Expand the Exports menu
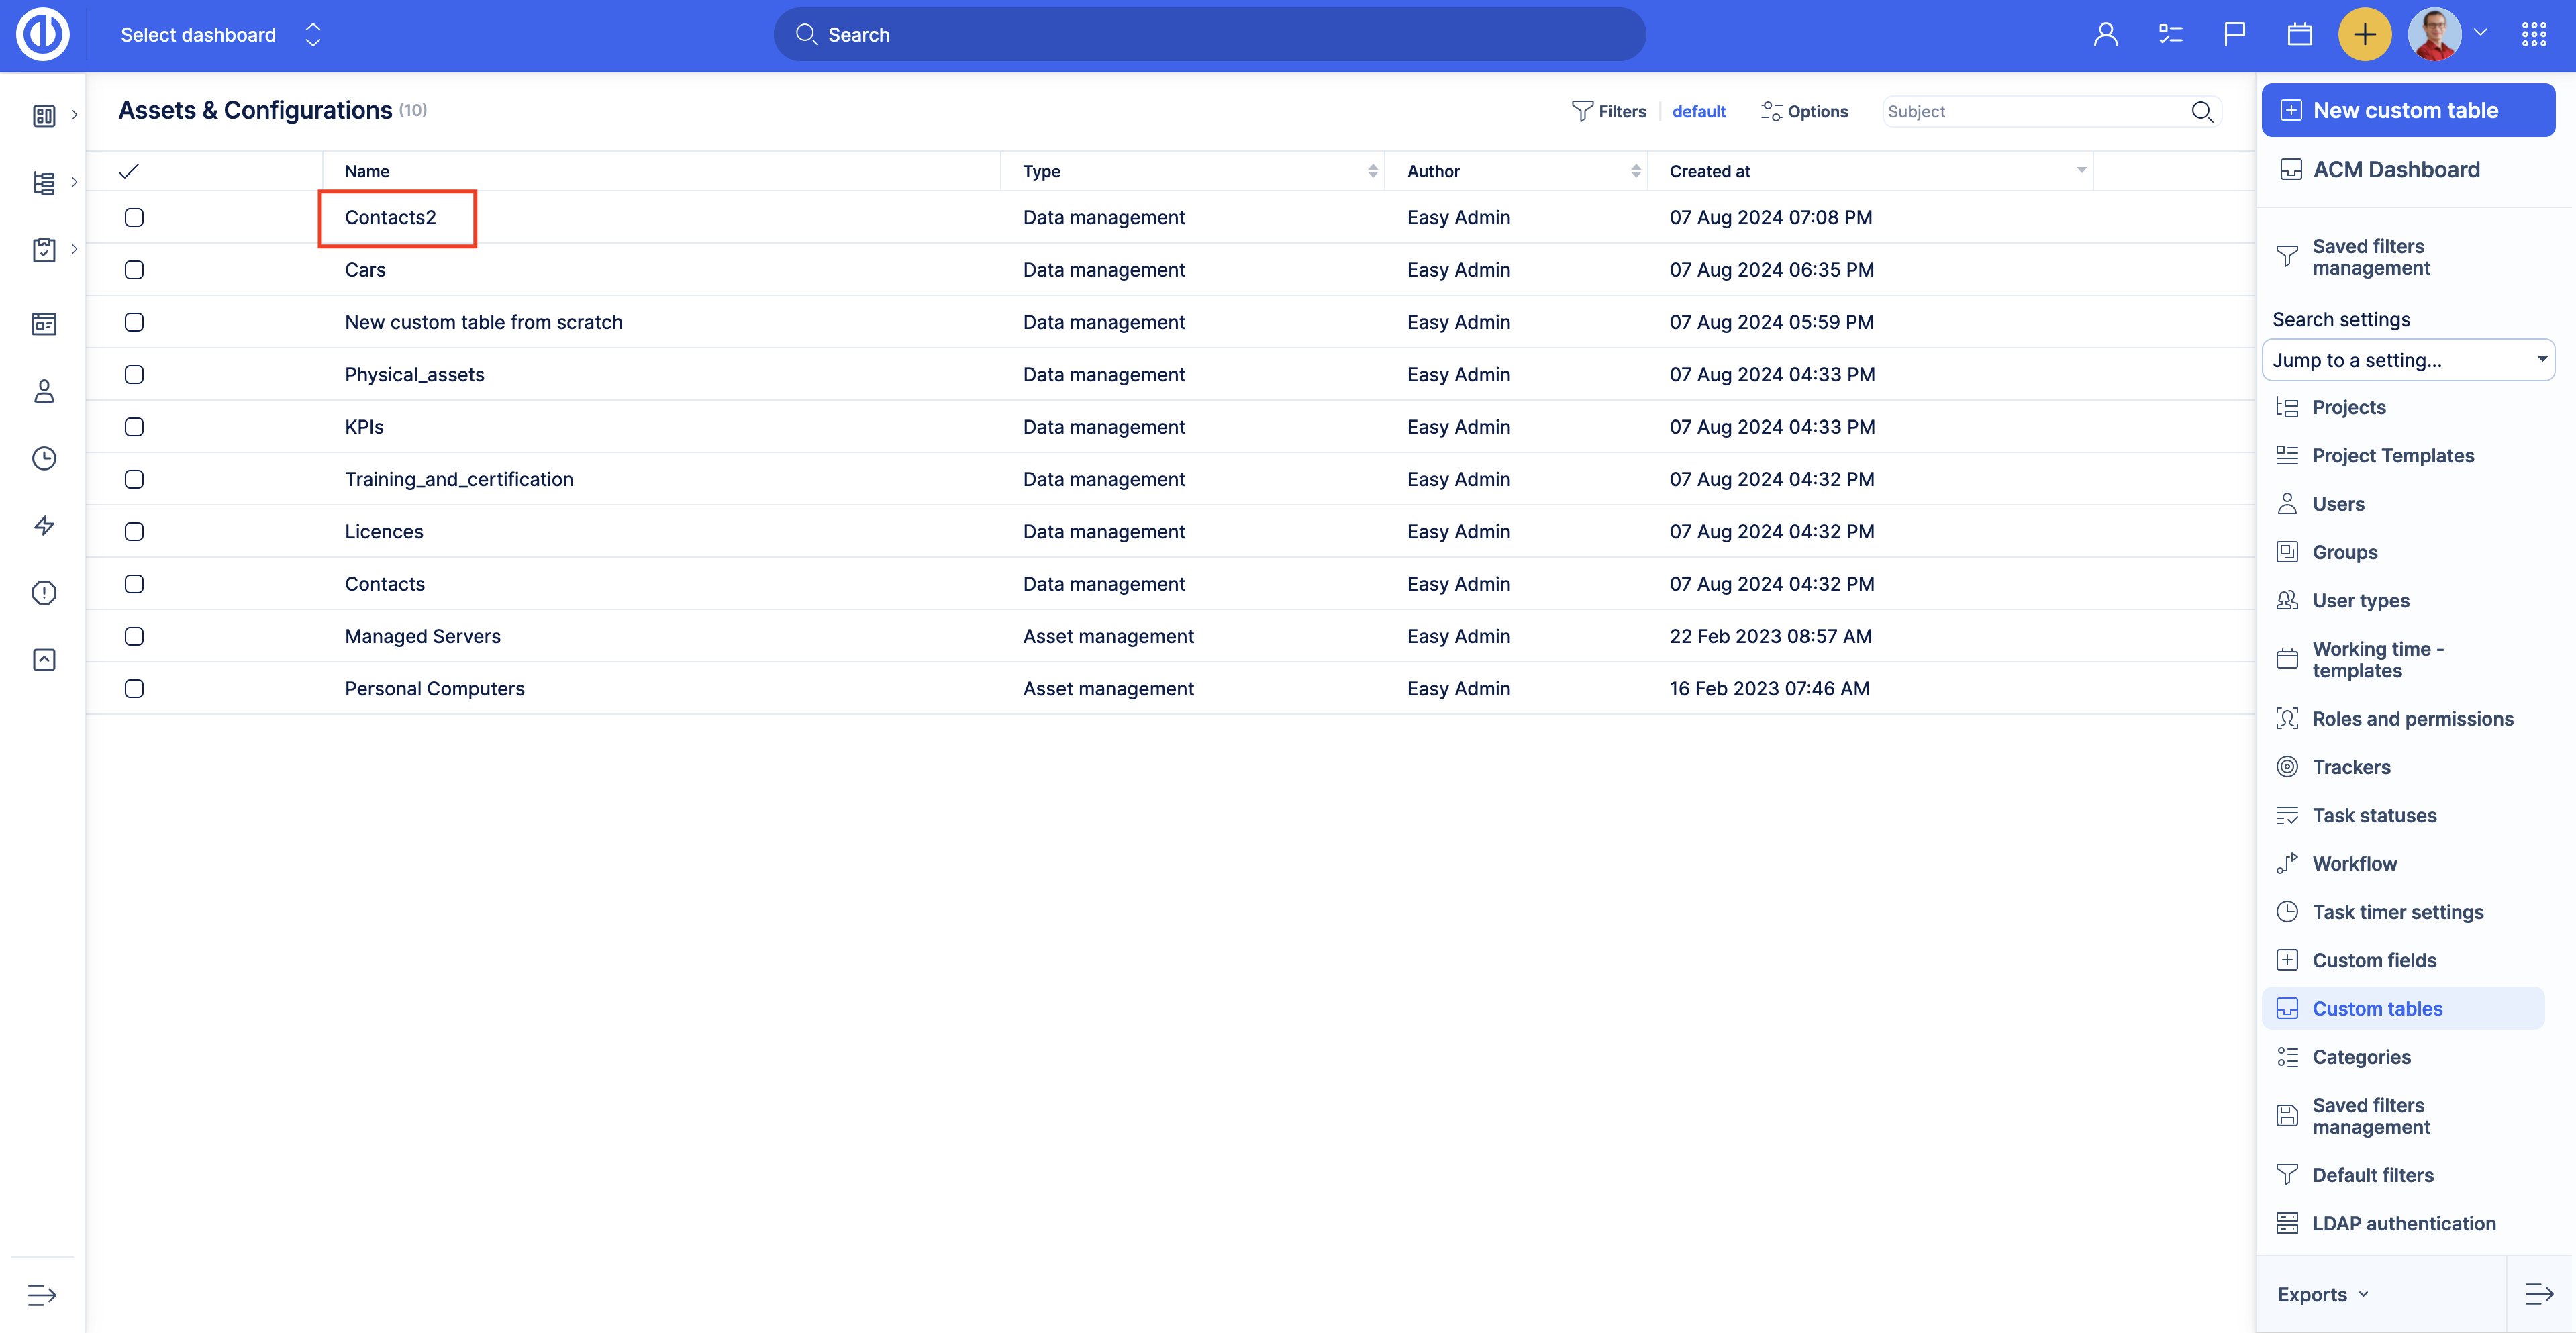This screenshot has width=2576, height=1333. point(2322,1295)
